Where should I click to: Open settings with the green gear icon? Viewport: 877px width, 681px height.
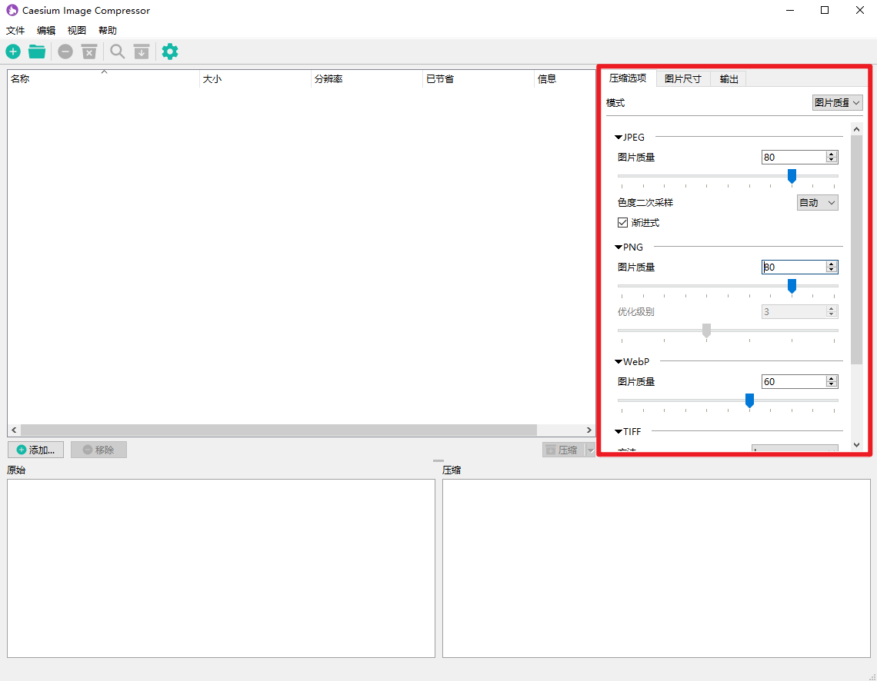[170, 51]
